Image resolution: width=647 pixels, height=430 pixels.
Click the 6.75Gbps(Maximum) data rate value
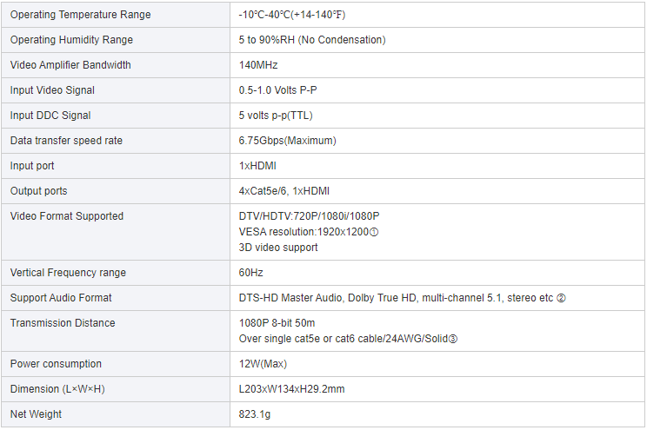click(287, 141)
